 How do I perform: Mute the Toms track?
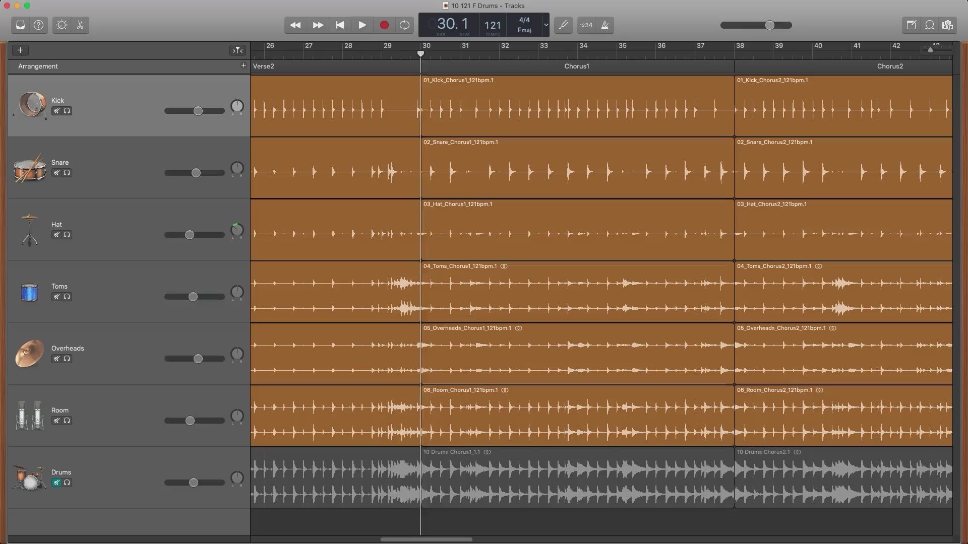click(x=56, y=297)
